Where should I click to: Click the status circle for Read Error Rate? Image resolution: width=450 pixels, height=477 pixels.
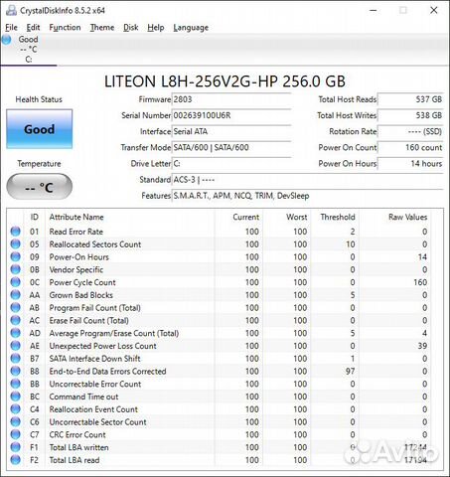coord(15,232)
